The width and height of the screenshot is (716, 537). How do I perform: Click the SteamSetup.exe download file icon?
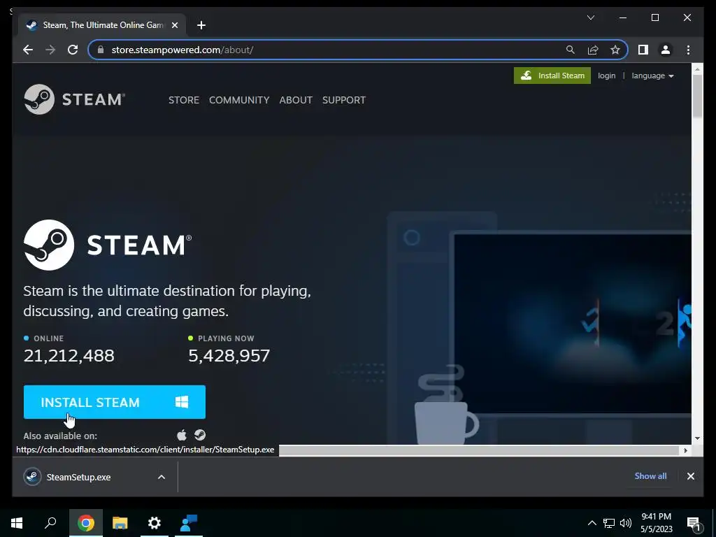[32, 477]
